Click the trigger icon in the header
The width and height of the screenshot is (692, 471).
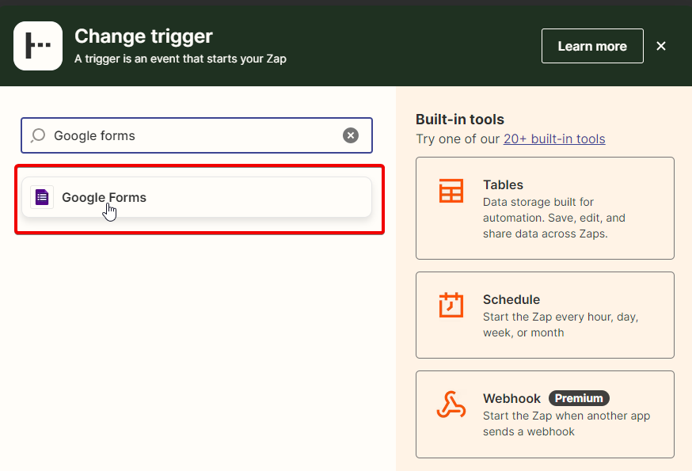tap(38, 46)
